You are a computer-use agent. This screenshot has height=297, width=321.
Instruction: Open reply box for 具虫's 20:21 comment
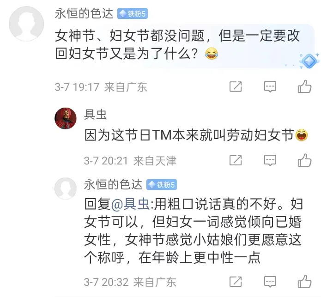click(x=270, y=160)
